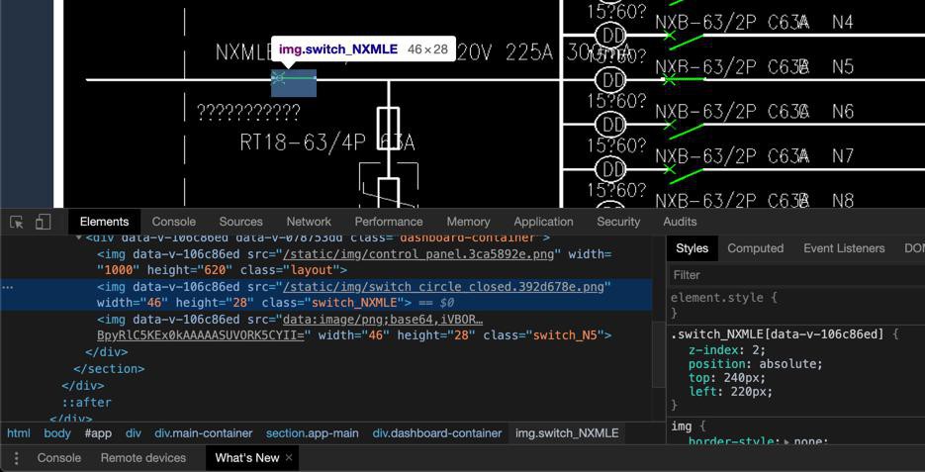Open the control_panel.3ca5892e.png source link
Image resolution: width=925 pixels, height=472 pixels.
click(x=416, y=254)
